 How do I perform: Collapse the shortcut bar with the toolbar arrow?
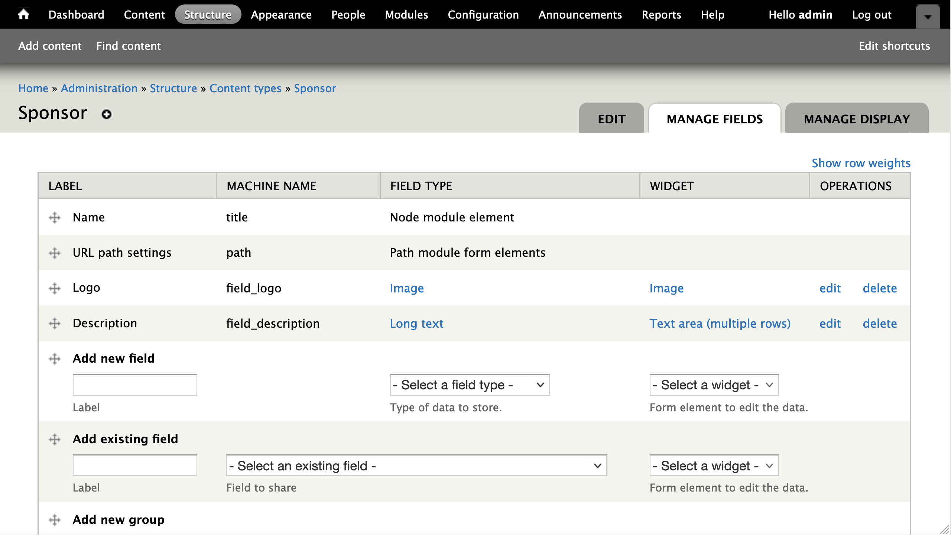tap(928, 17)
